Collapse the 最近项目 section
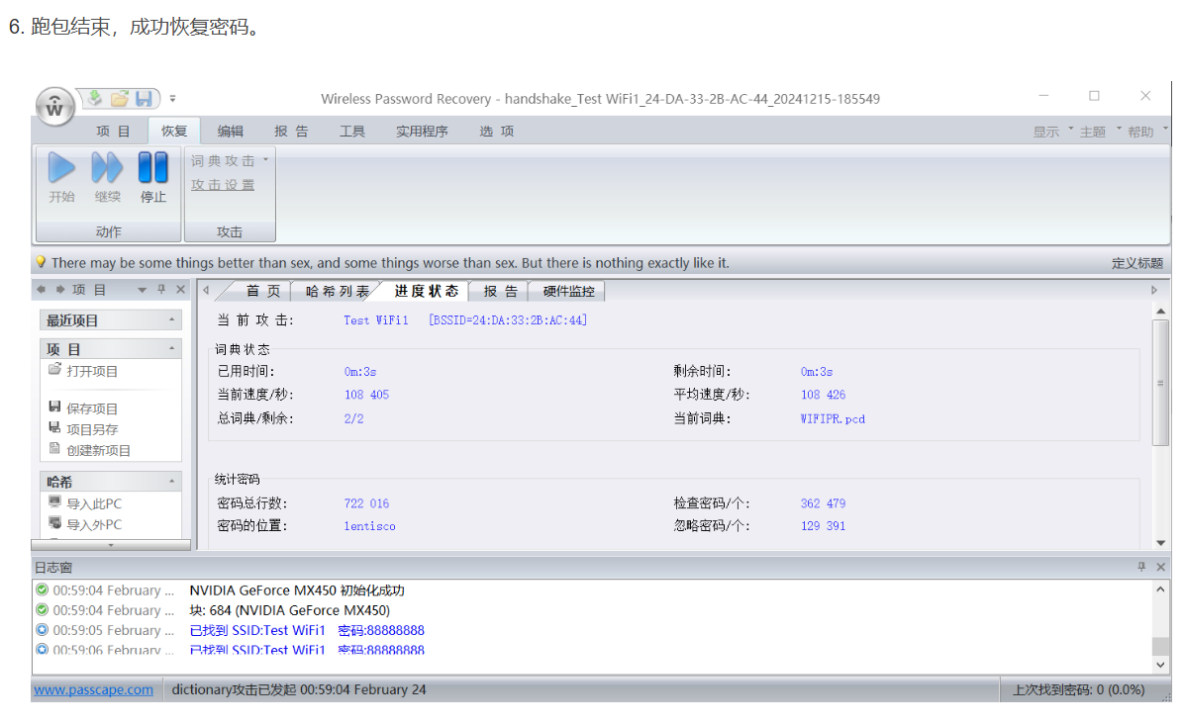This screenshot has height=725, width=1185. tap(172, 320)
